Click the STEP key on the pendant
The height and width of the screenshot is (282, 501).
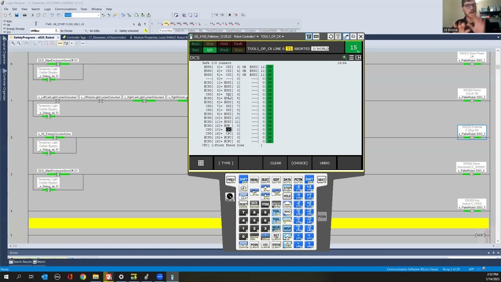287,188
